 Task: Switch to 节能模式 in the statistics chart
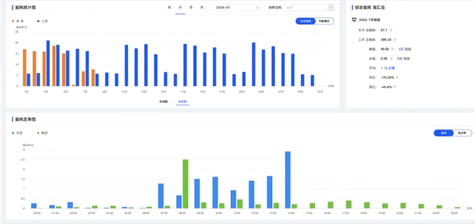325,21
